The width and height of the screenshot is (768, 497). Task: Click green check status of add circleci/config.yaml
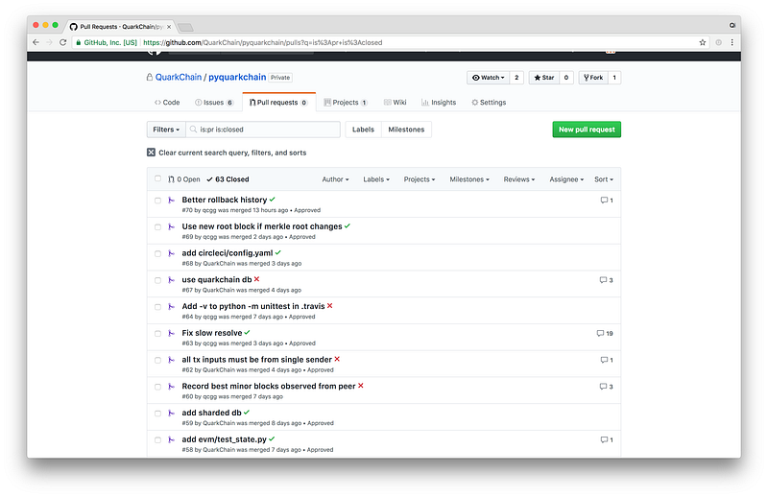tap(278, 252)
